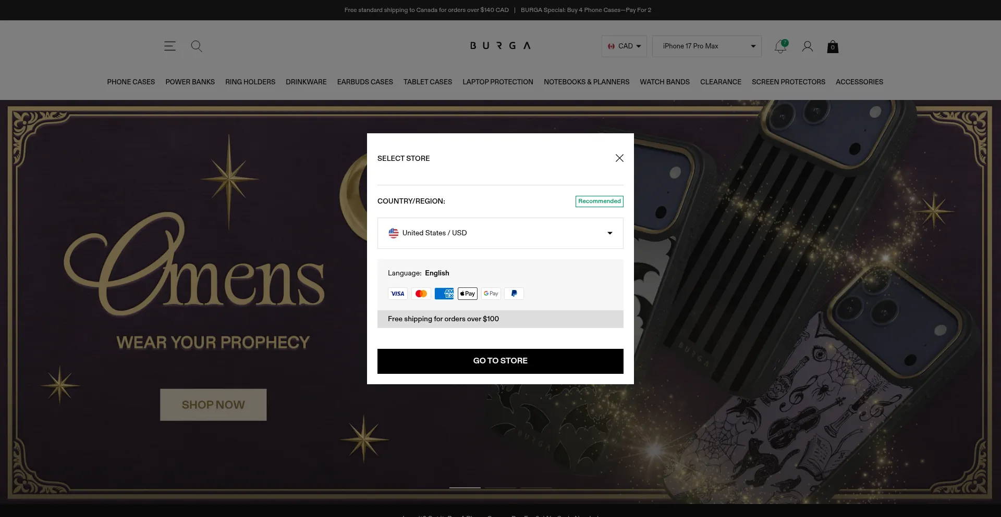Open the Power Banks menu

190,82
